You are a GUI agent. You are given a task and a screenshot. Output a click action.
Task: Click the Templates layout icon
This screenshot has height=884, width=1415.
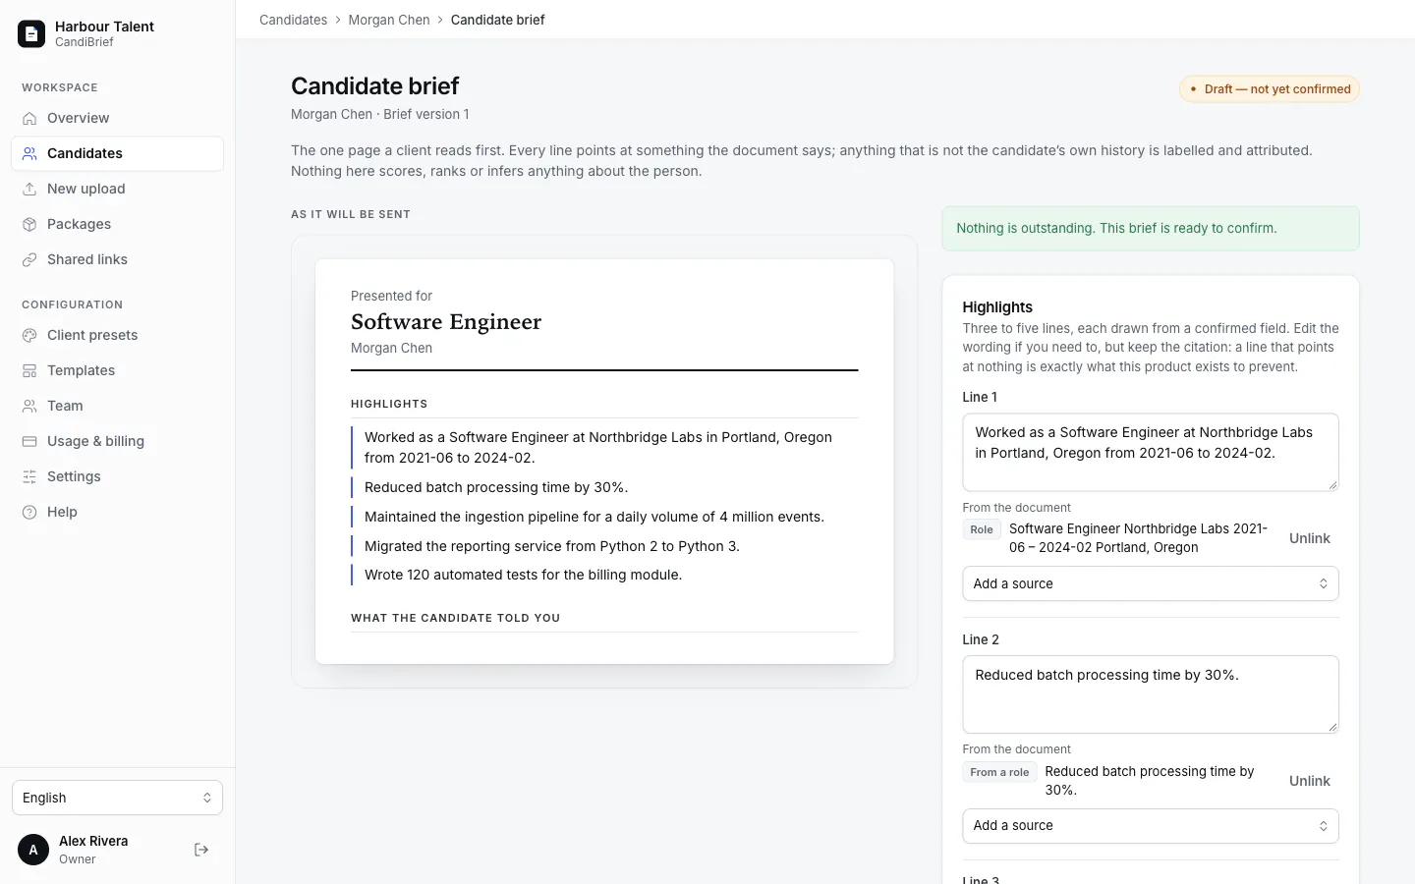(29, 370)
